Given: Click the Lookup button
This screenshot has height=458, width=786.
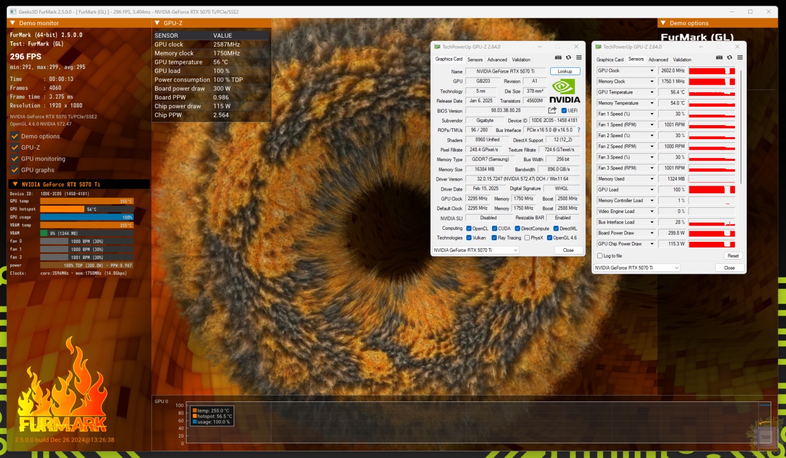Looking at the screenshot, I should [x=565, y=71].
